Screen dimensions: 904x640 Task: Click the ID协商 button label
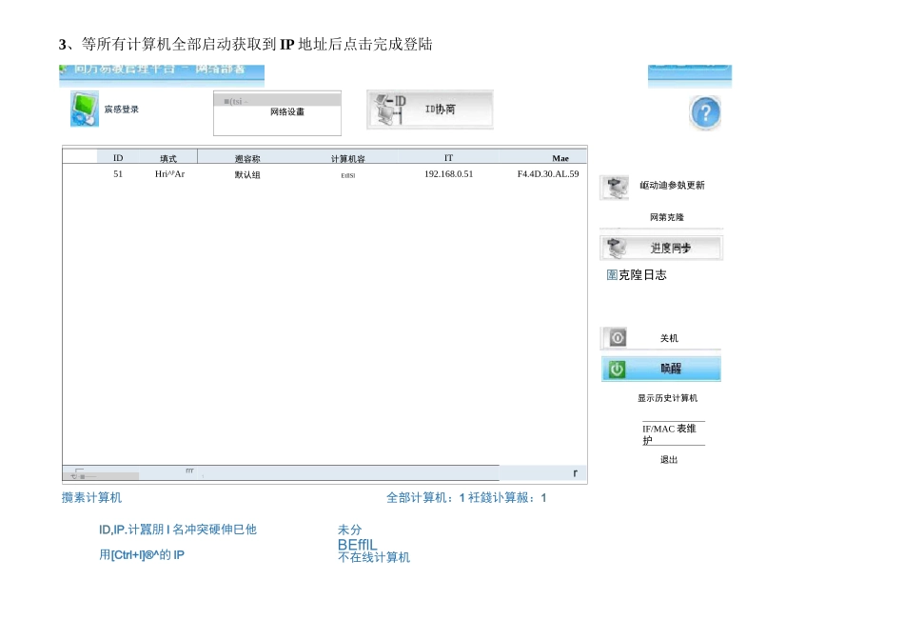click(x=440, y=110)
